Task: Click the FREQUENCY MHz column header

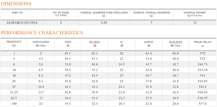Action: coord(14,44)
